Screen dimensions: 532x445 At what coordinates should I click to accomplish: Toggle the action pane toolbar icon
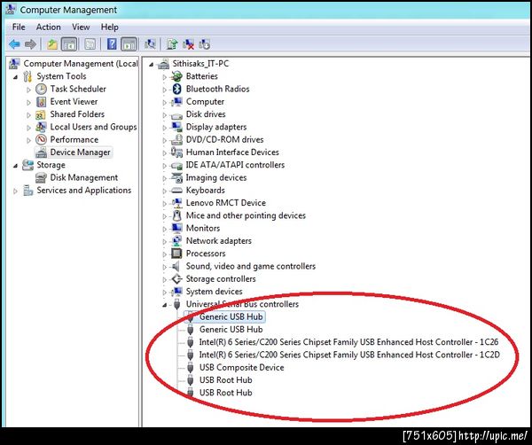129,44
